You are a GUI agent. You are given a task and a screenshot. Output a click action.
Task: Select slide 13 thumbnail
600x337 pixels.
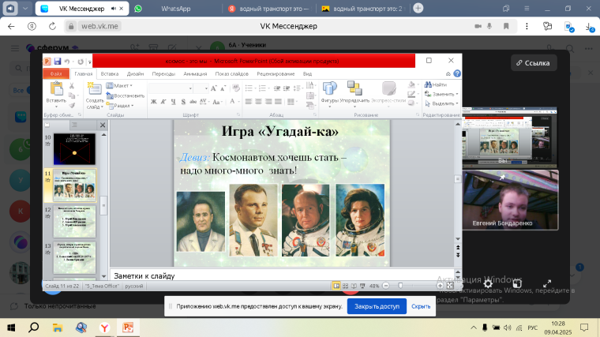74,257
